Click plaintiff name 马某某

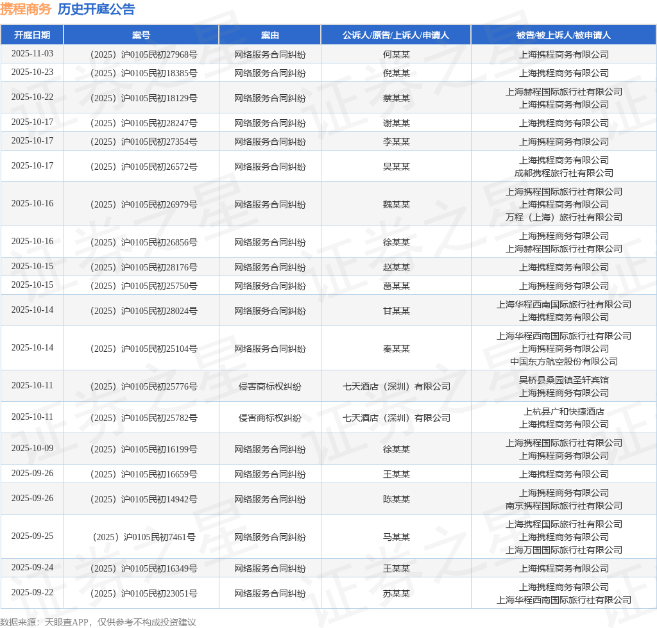(x=396, y=537)
